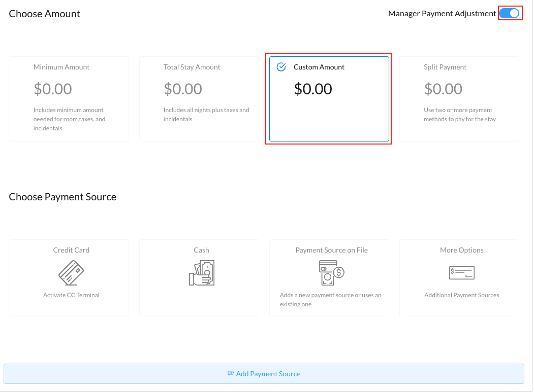
Task: Select the Minimum Amount card
Action: tap(69, 98)
